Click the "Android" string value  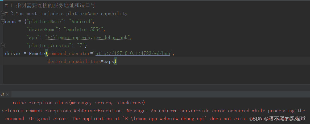[81, 22]
